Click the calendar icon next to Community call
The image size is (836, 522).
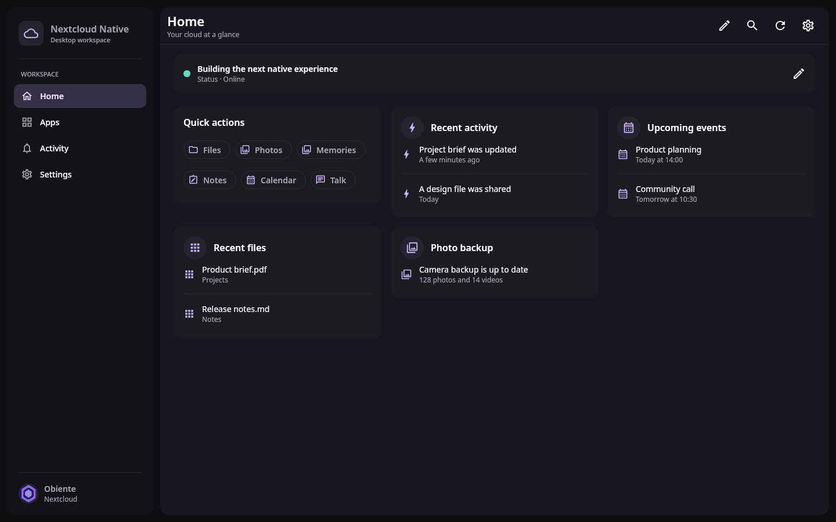coord(623,194)
